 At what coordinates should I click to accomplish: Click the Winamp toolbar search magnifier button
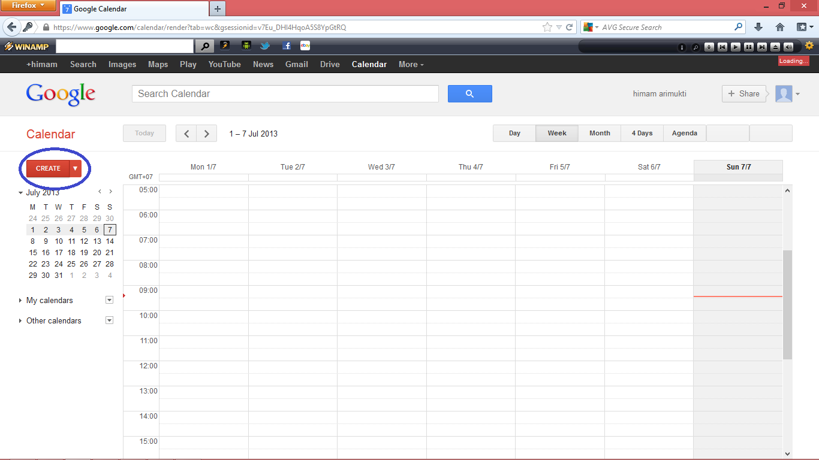coord(204,46)
